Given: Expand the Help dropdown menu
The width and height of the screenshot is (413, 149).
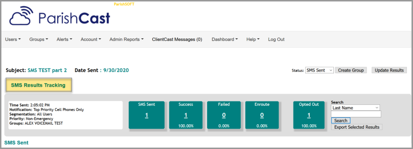Looking at the screenshot, I should (253, 39).
